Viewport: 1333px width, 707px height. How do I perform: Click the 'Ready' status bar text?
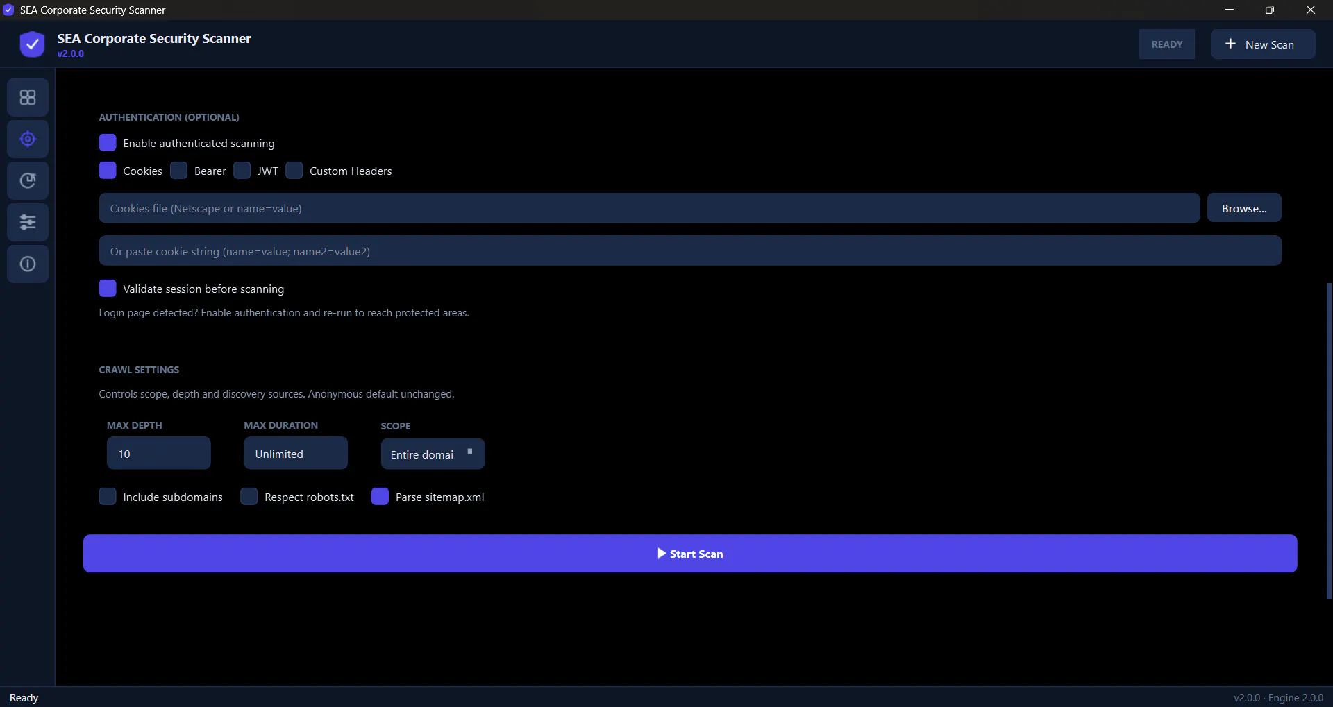coord(24,697)
